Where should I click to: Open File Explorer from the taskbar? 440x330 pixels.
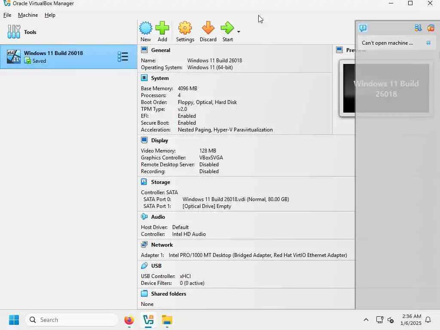(167, 320)
